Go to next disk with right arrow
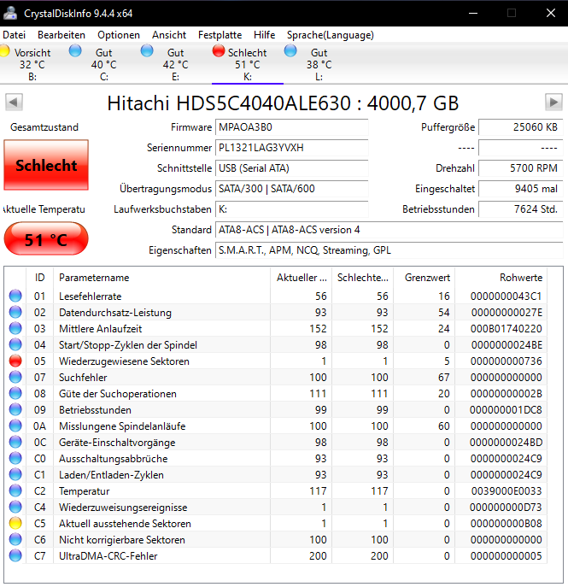Screen dimensions: 568x587 (x=553, y=103)
